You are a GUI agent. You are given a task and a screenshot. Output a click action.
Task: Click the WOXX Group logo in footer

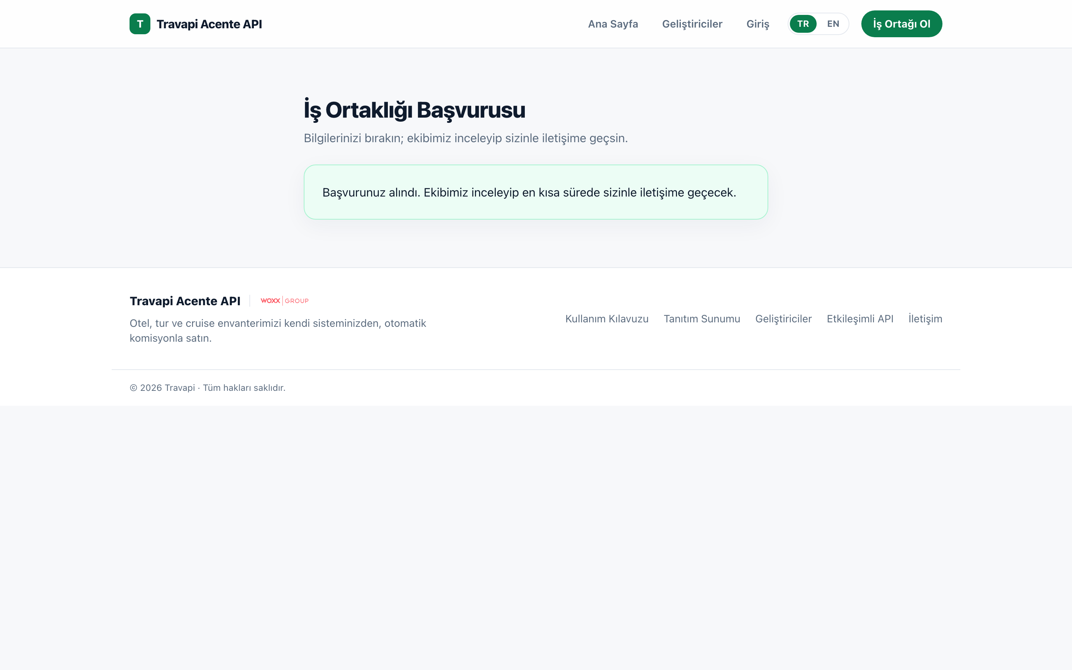[x=284, y=301]
